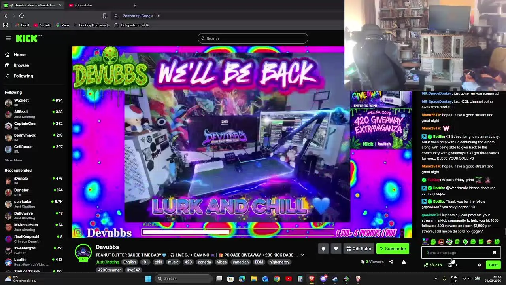Click the Gift Subs button
The width and height of the screenshot is (506, 285).
coord(358,249)
